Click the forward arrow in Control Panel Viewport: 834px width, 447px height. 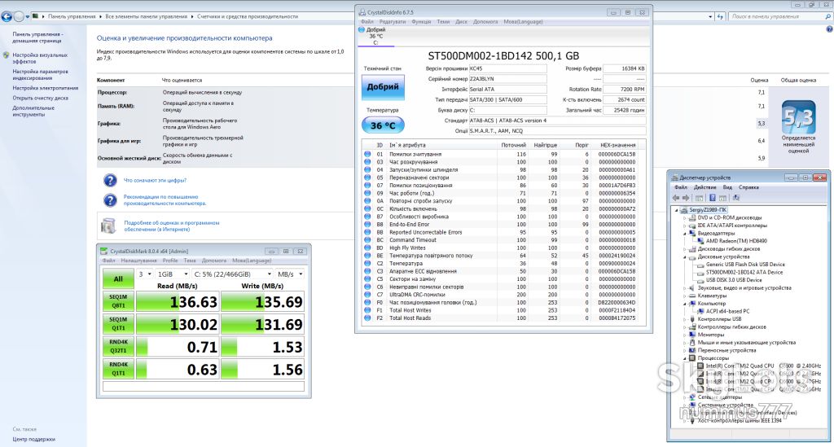19,16
